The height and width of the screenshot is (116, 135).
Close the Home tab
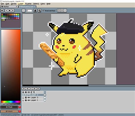17,7
